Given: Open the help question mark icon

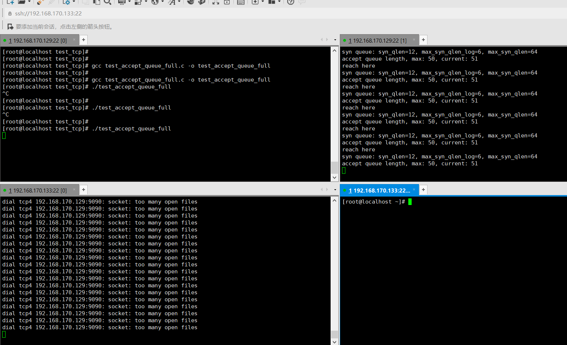Looking at the screenshot, I should click(x=290, y=2).
